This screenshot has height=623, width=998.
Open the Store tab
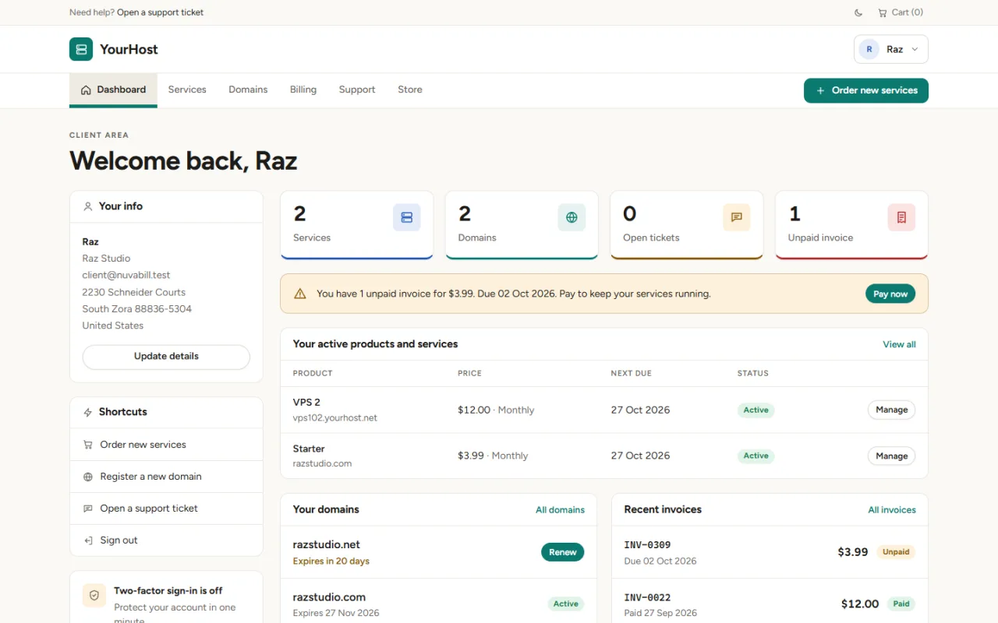pos(410,90)
